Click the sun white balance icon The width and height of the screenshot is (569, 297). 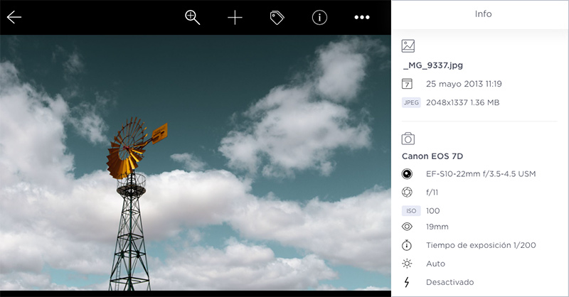tap(407, 264)
